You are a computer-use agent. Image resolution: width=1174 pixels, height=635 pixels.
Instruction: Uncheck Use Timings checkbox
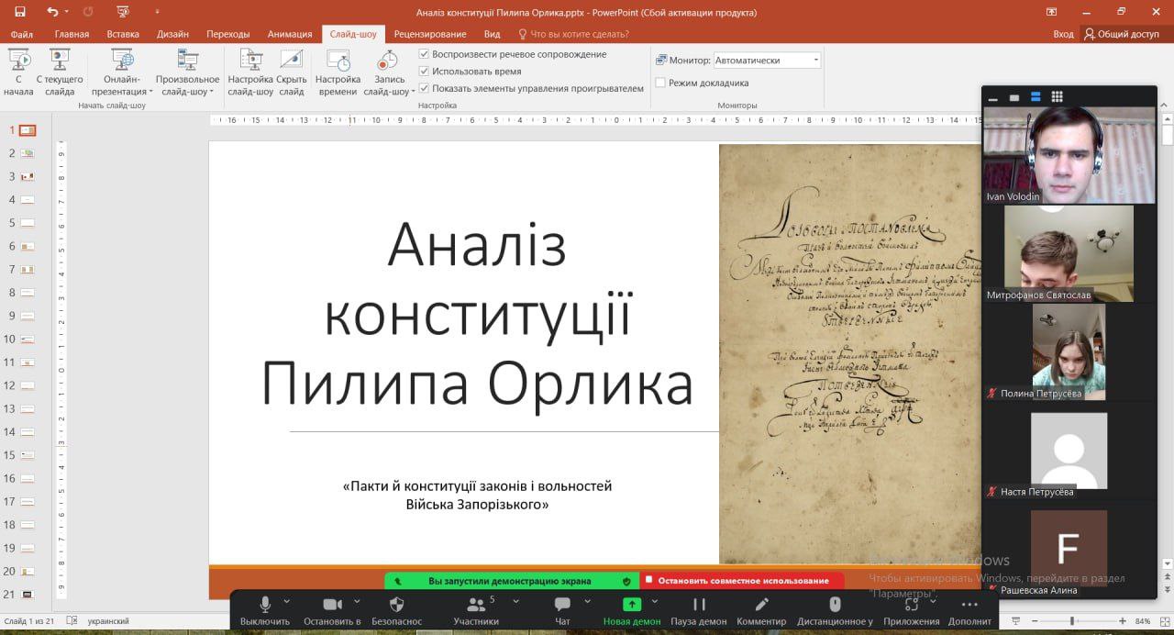point(424,72)
